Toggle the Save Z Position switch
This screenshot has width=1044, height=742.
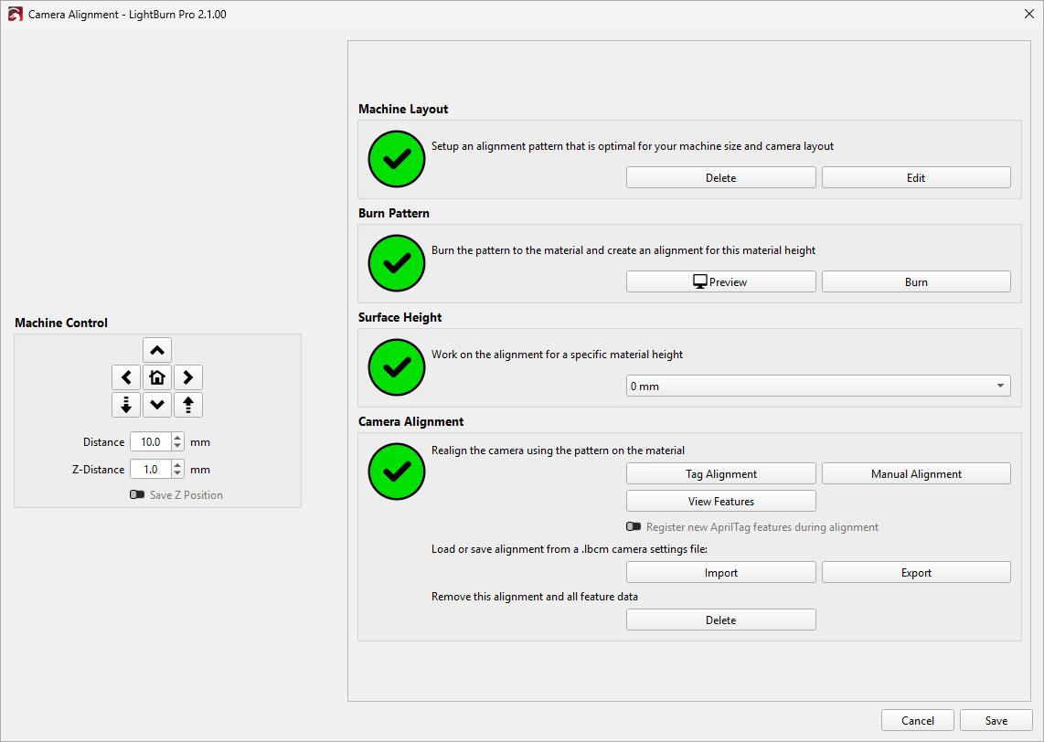pos(137,494)
